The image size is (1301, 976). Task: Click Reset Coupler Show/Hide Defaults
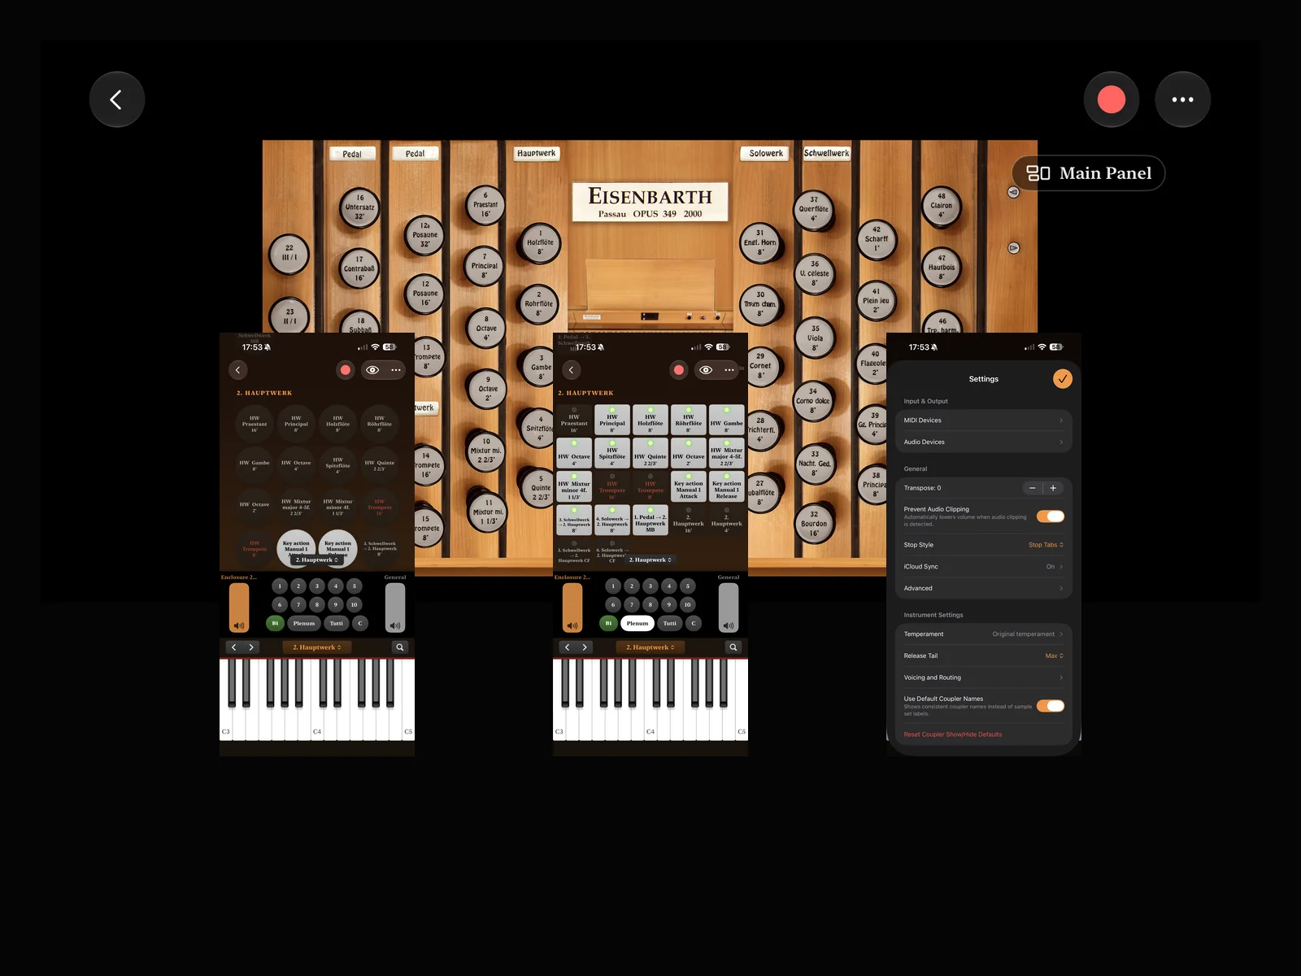[953, 734]
